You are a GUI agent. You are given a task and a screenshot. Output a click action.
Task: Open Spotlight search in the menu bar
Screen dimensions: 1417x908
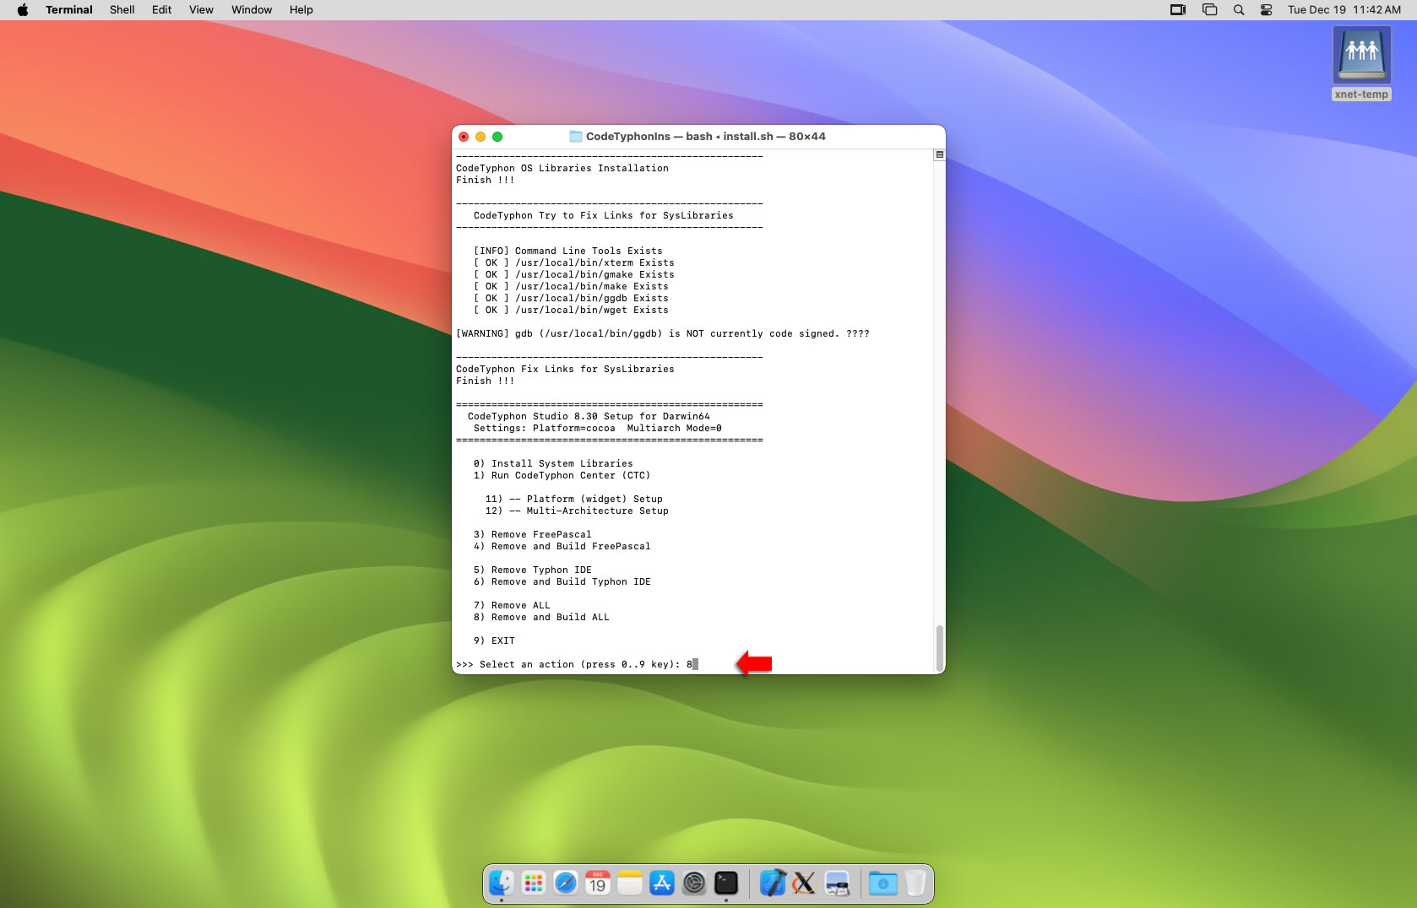coord(1239,10)
